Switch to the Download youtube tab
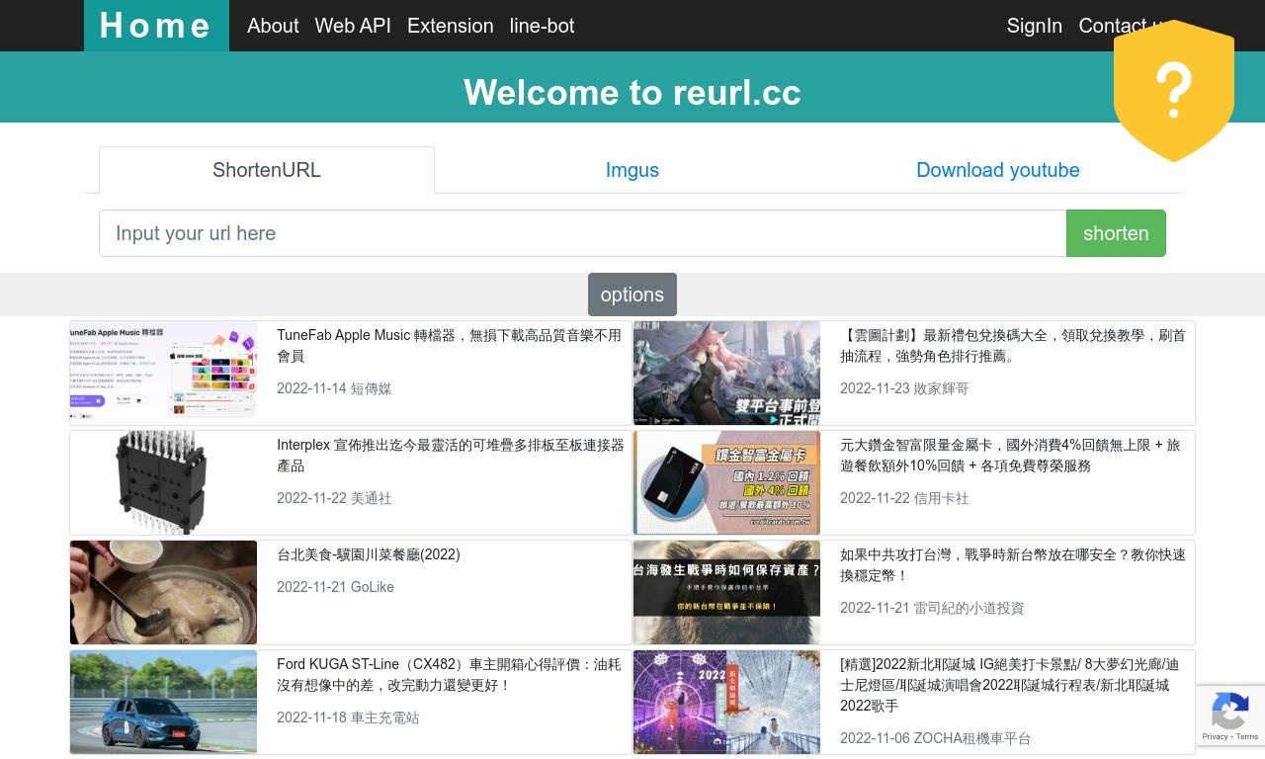This screenshot has height=759, width=1265. (998, 170)
